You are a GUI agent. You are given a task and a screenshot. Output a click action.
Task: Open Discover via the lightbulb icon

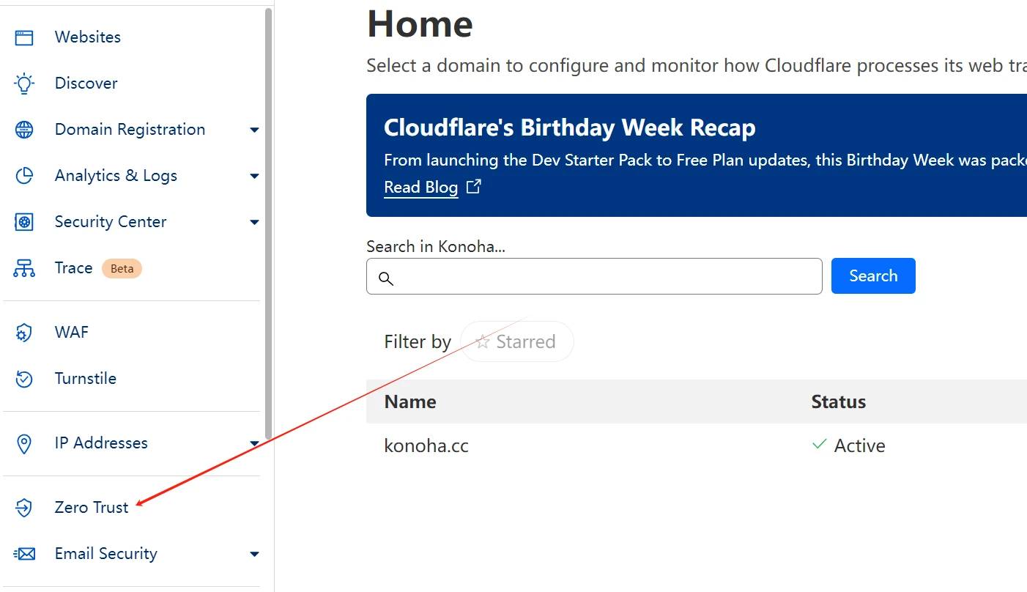pos(24,84)
